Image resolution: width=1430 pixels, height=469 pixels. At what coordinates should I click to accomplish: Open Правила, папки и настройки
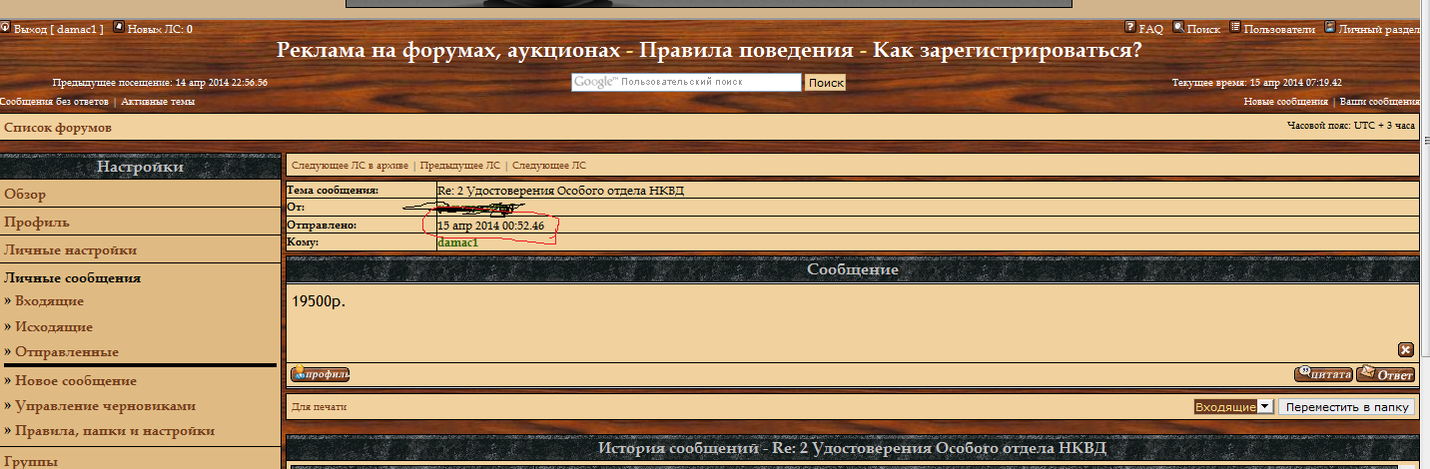pyautogui.click(x=115, y=431)
